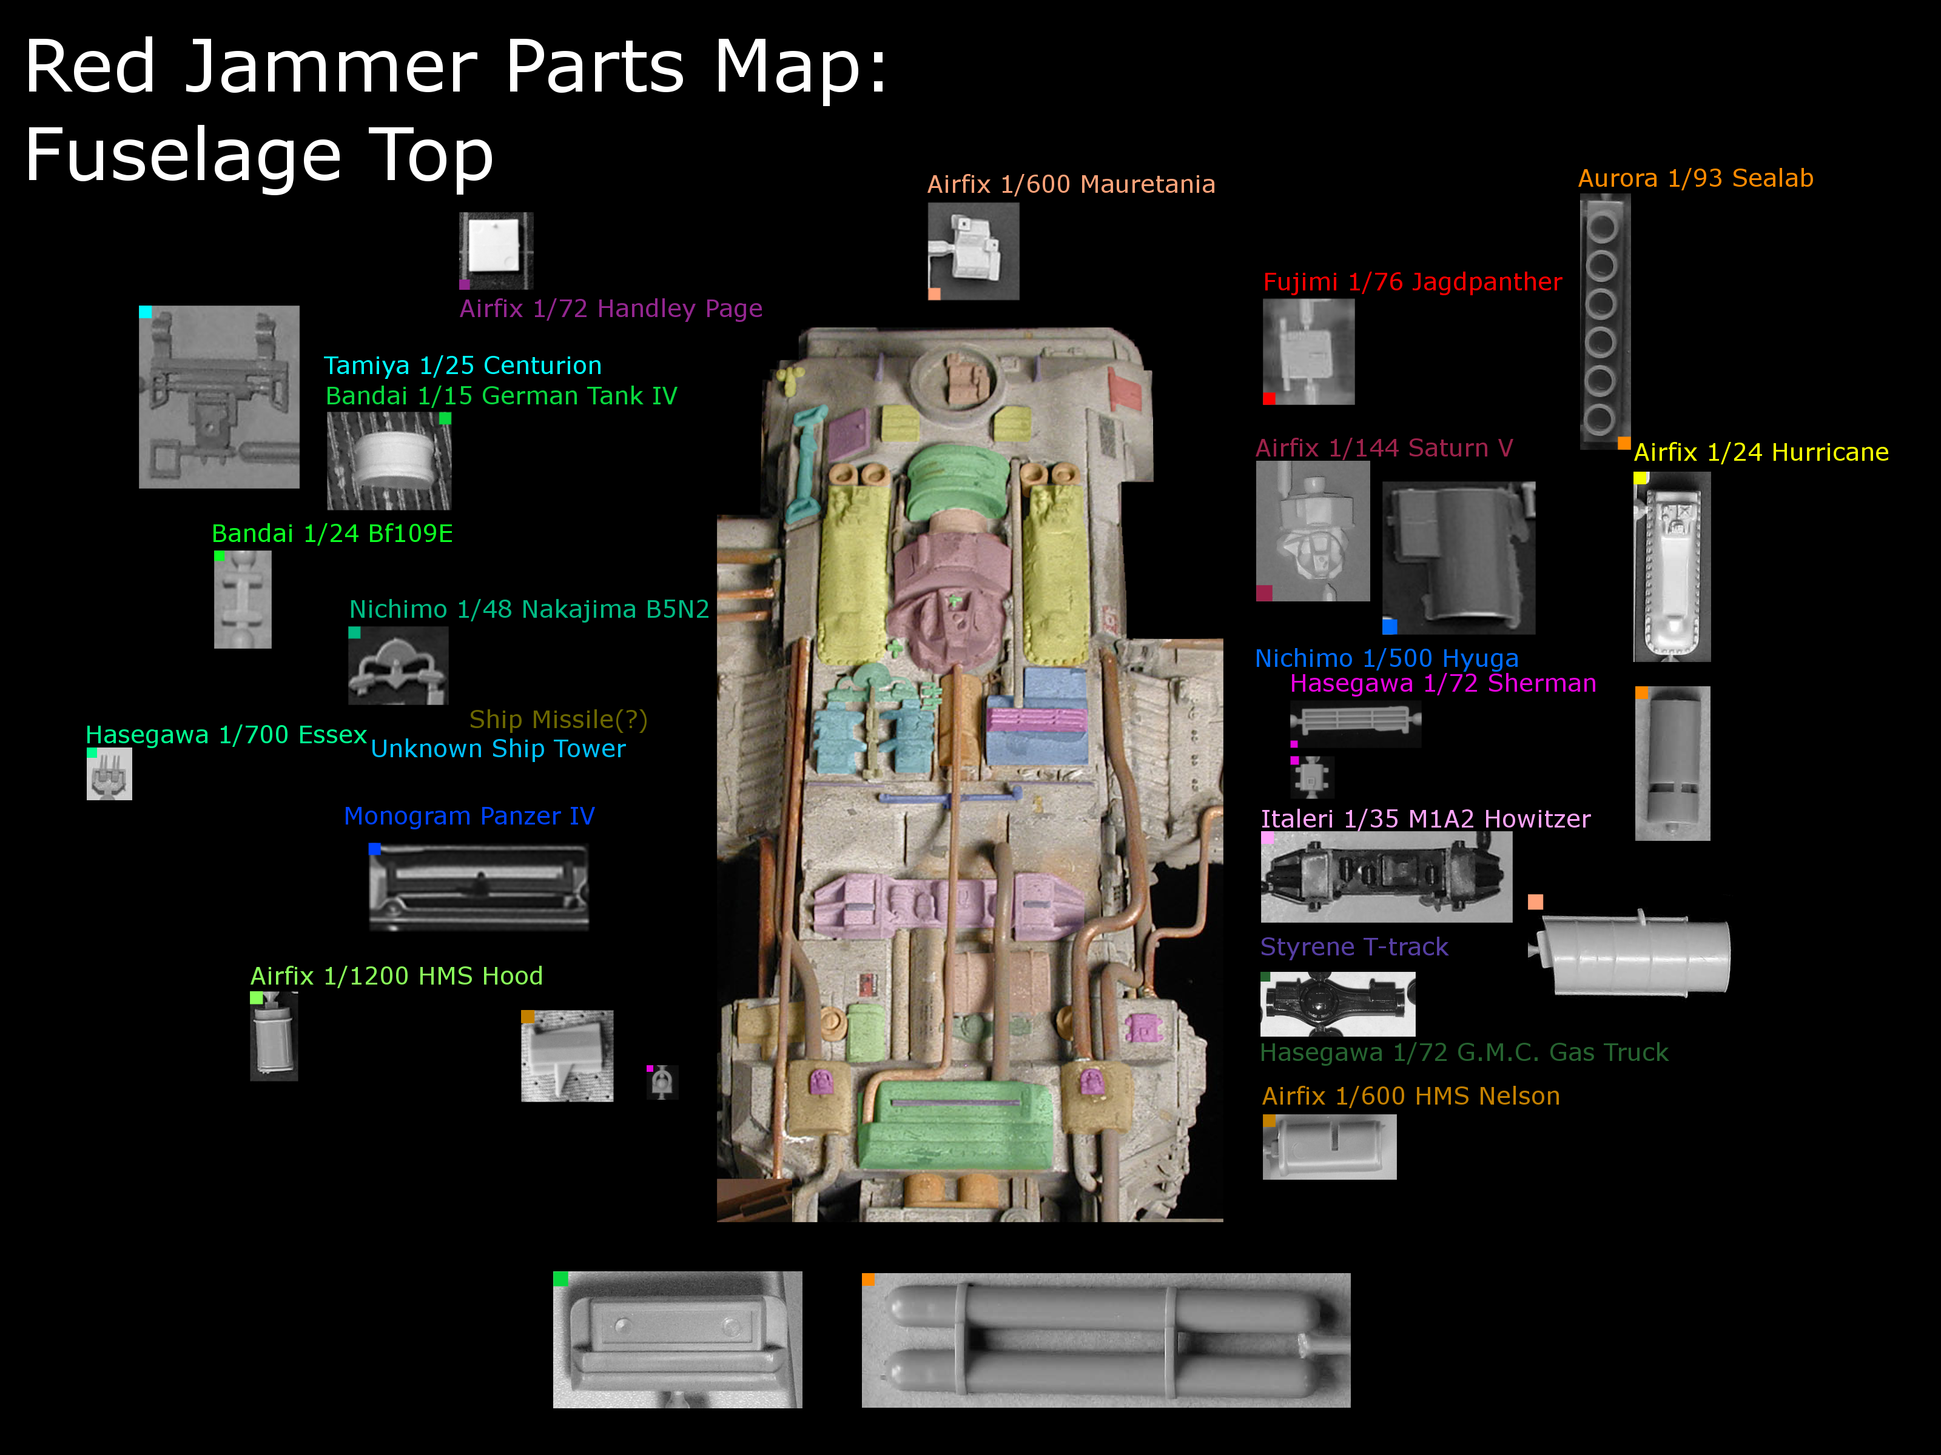Click the "Nichimo 1/48 Nakajima B5N2" label
1941x1455 pixels.
point(529,609)
